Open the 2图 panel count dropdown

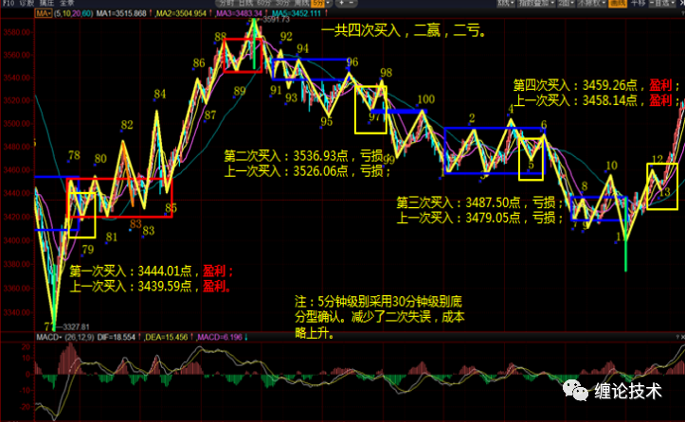(x=566, y=3)
